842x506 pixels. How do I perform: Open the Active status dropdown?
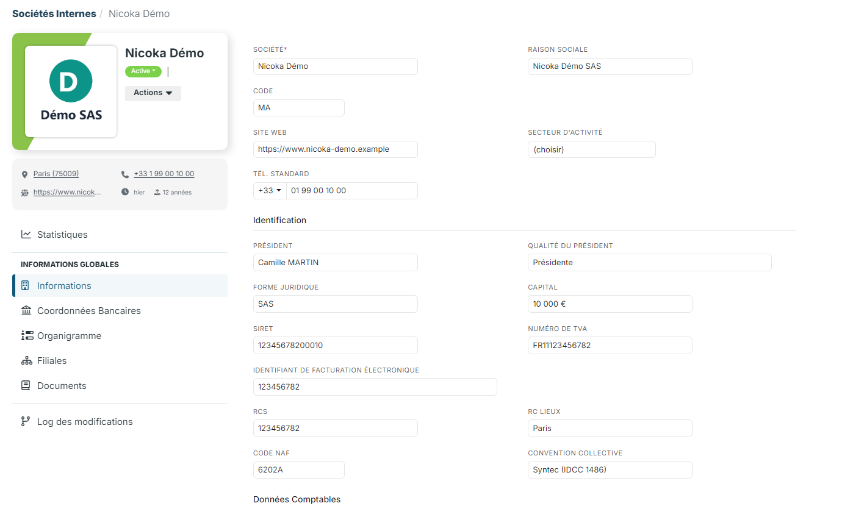click(x=143, y=71)
